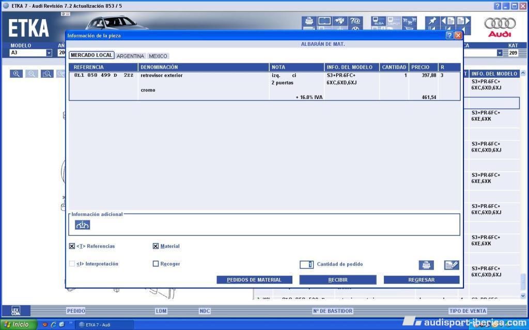Click the REGRESAR button
The height and width of the screenshot is (330, 529).
click(x=422, y=280)
